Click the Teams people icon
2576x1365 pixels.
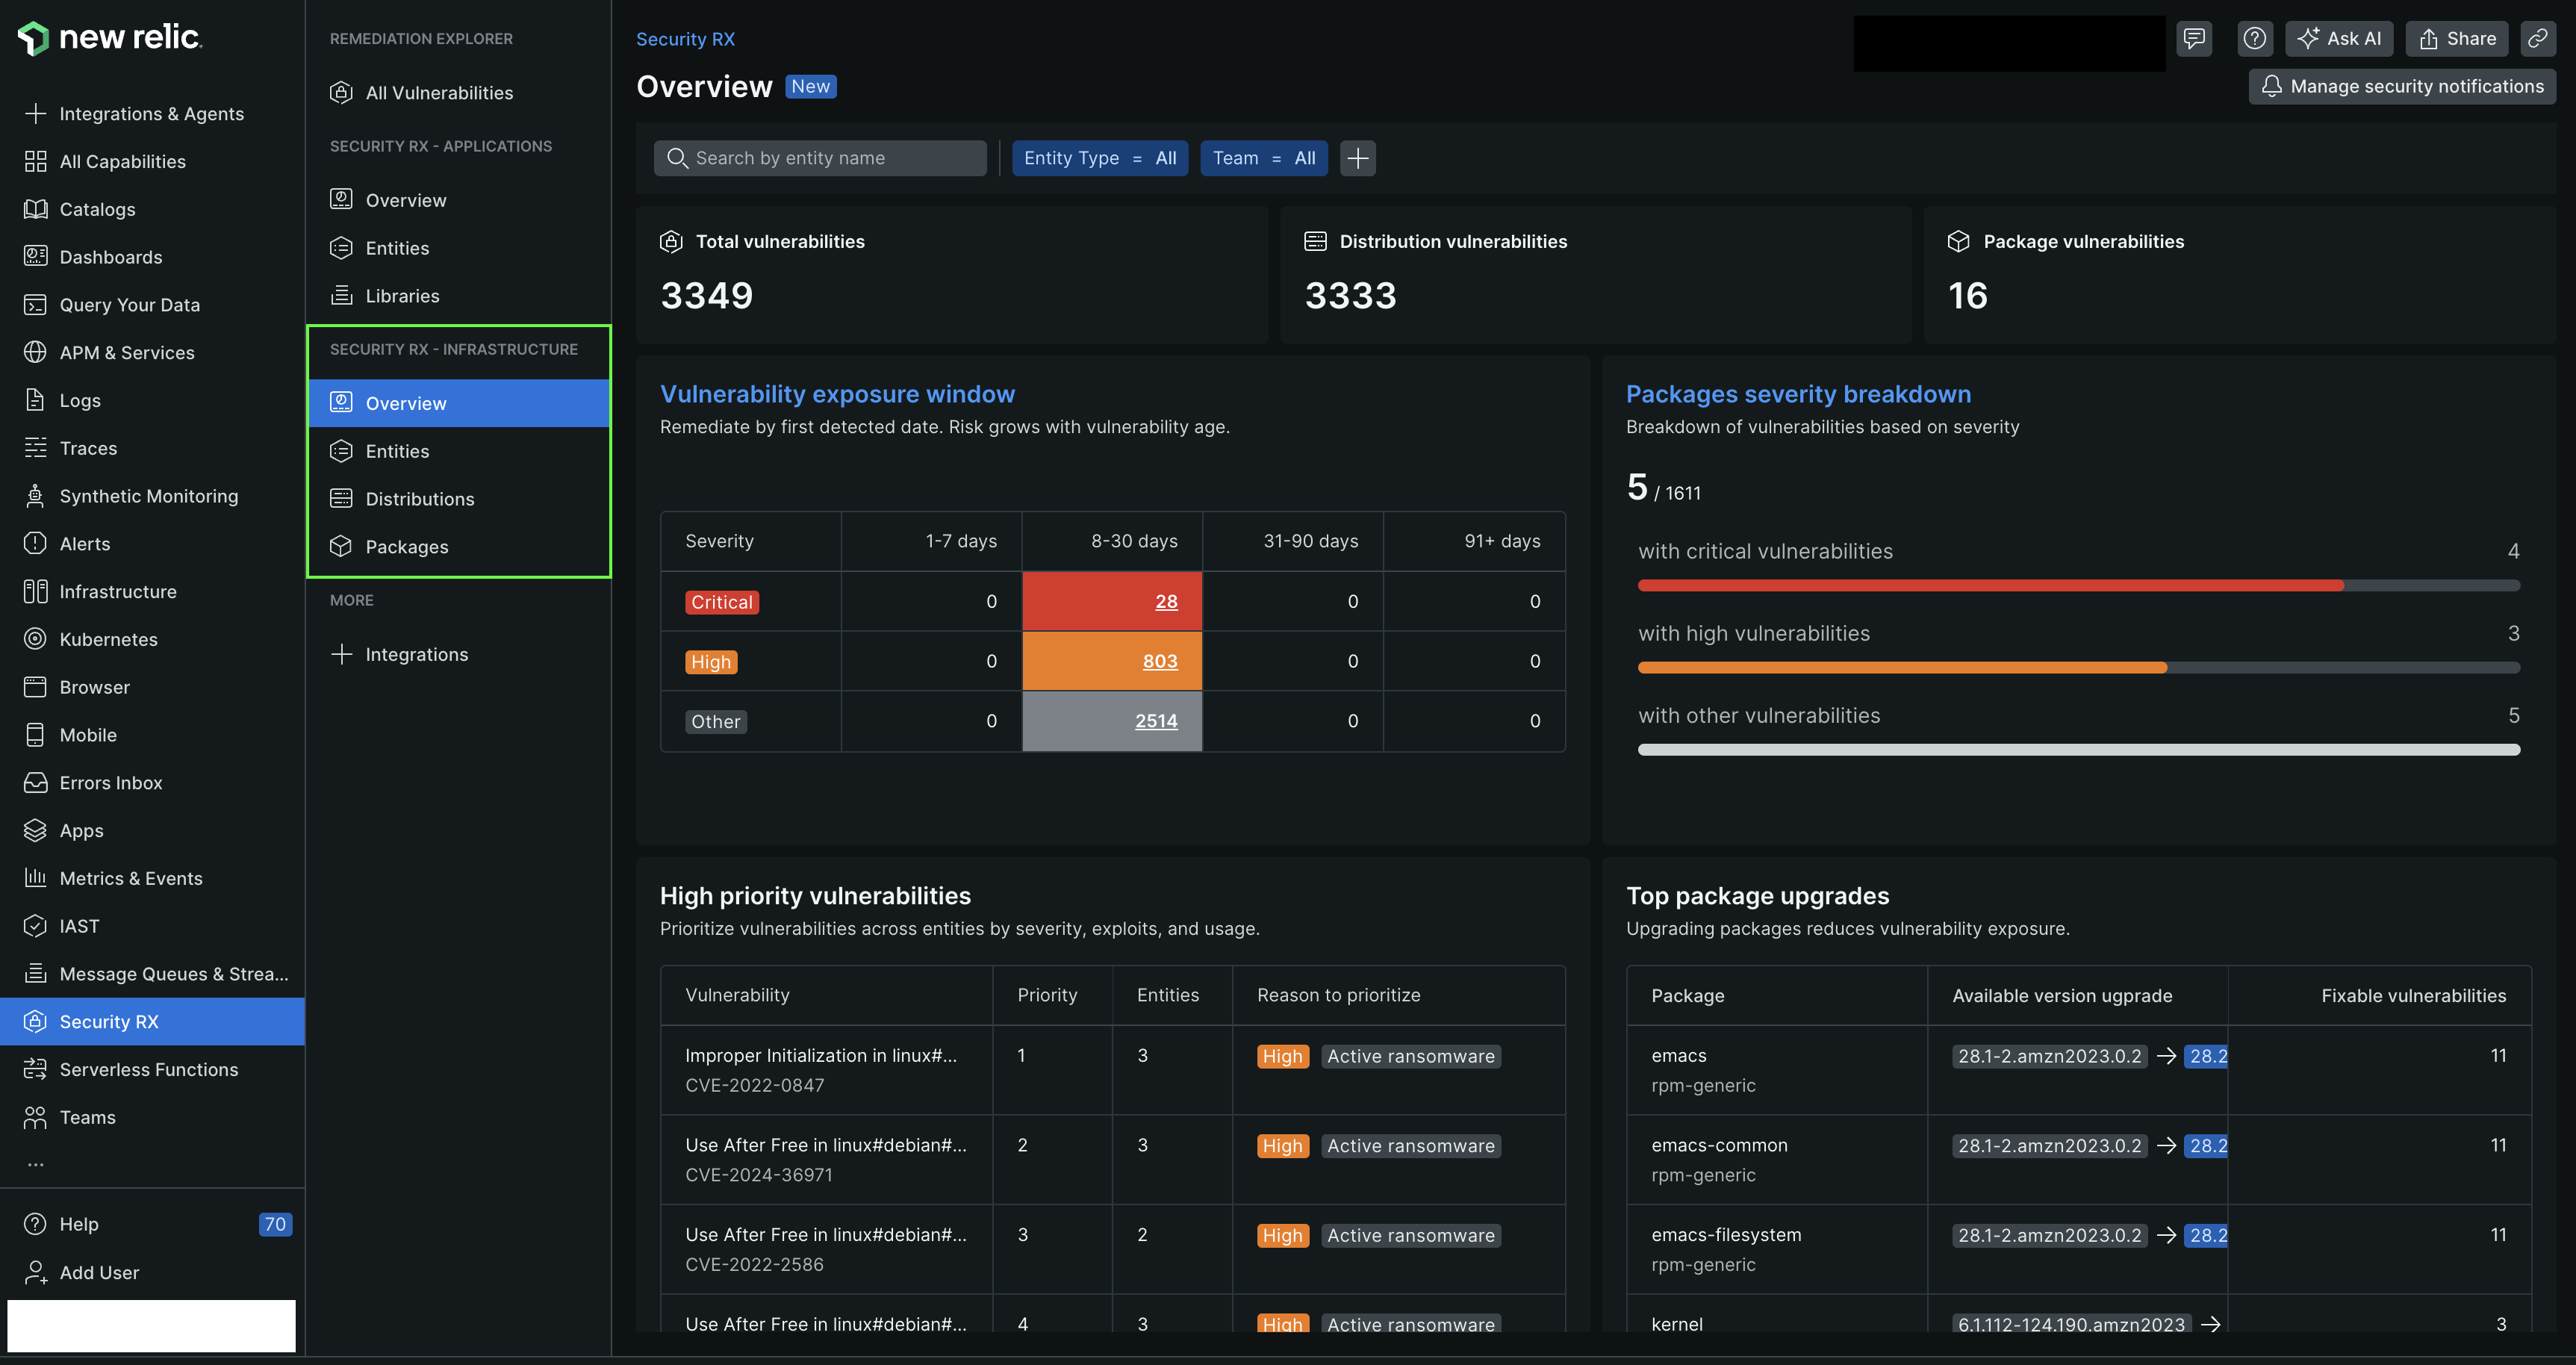pos(35,1118)
